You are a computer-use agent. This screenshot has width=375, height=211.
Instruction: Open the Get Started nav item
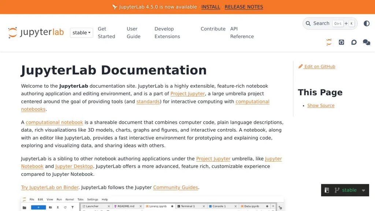[x=107, y=33]
